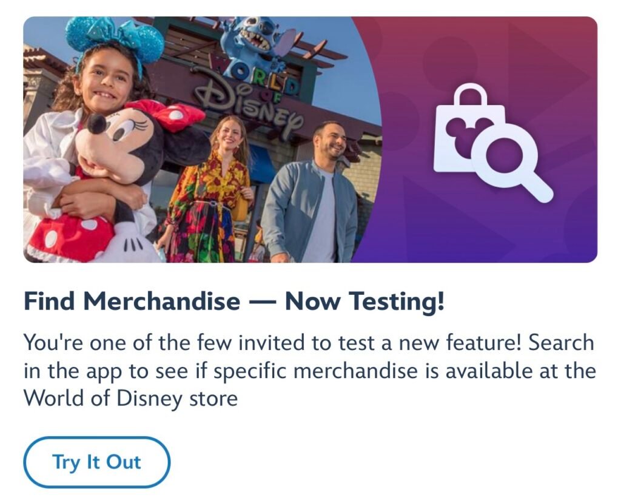The image size is (621, 503).
Task: Click the Find Merchandise — Now Testing heading
Action: (x=234, y=302)
